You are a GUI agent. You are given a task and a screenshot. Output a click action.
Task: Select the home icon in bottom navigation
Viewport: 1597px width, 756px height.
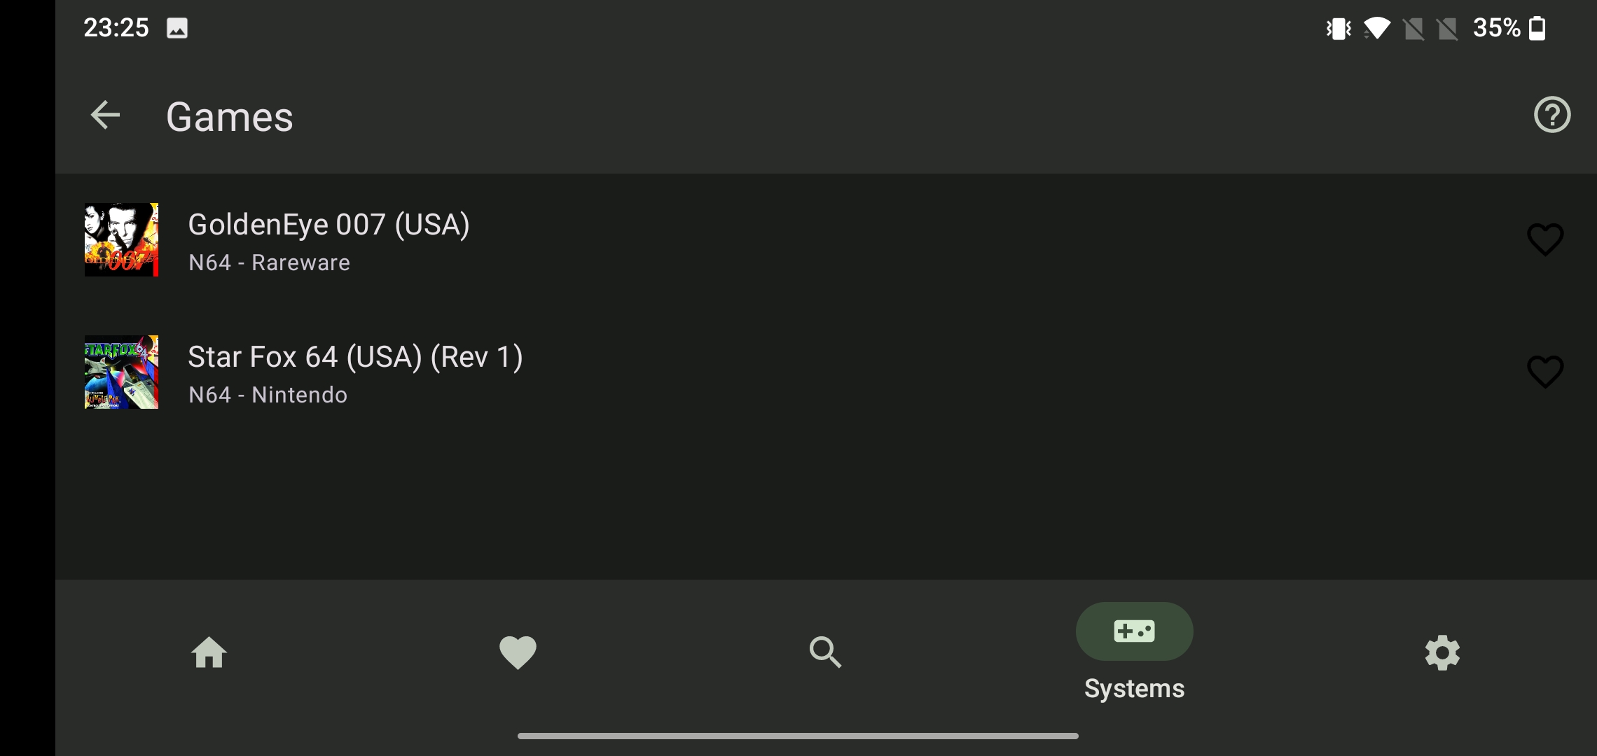(209, 652)
